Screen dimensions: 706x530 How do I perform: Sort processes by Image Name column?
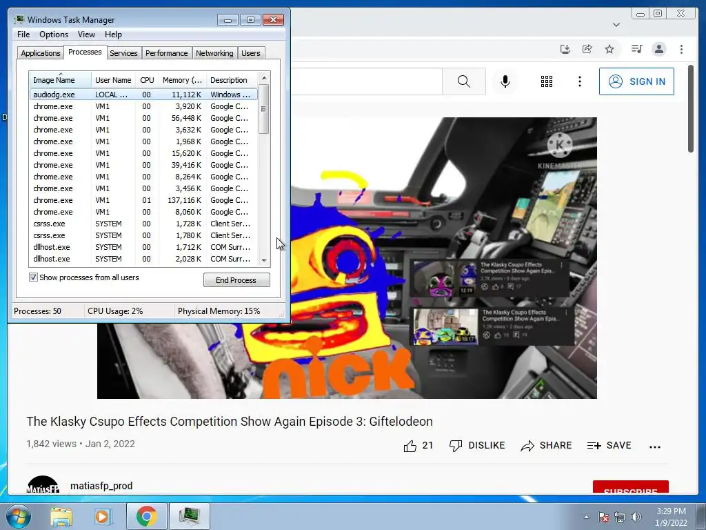click(x=60, y=80)
